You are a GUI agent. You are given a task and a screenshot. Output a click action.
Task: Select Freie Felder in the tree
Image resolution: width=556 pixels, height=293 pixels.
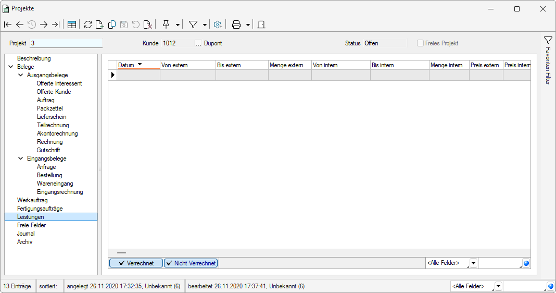(x=32, y=225)
